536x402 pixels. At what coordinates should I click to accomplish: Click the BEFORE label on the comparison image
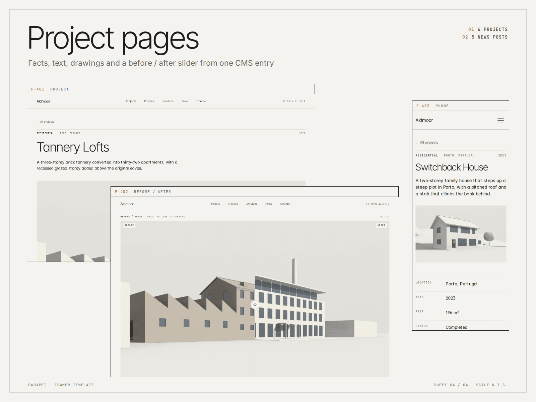click(x=129, y=225)
